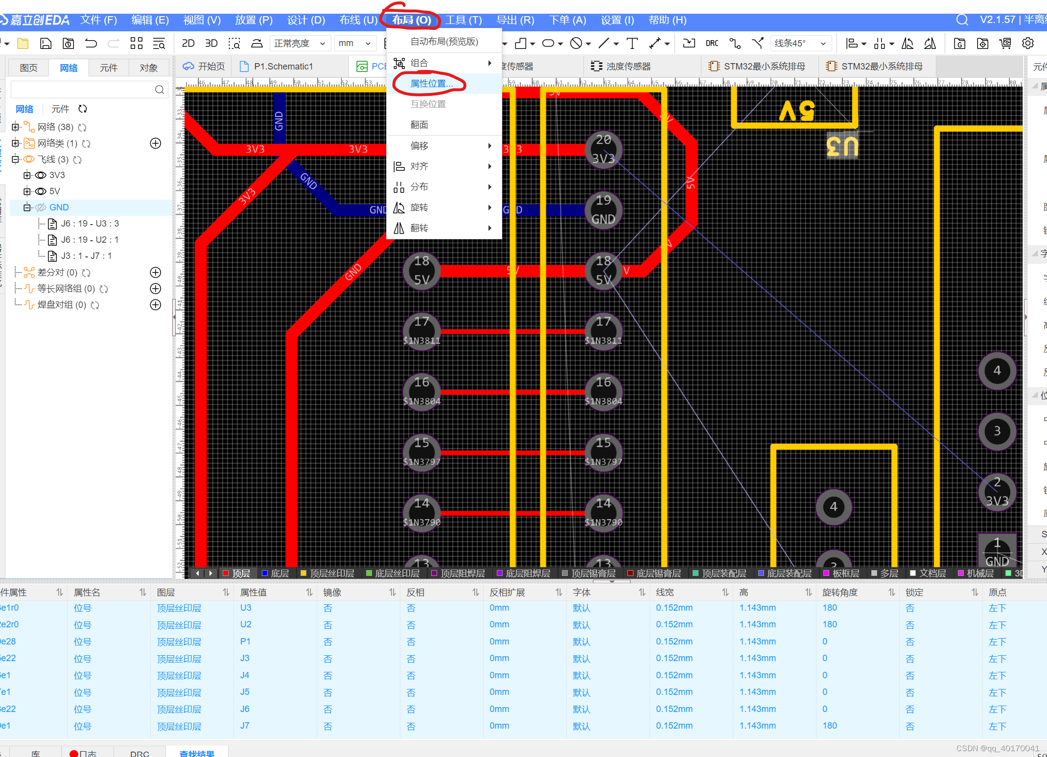Viewport: 1047px width, 757px height.
Task: Click the 顶层 red layer color swatch
Action: click(x=226, y=573)
